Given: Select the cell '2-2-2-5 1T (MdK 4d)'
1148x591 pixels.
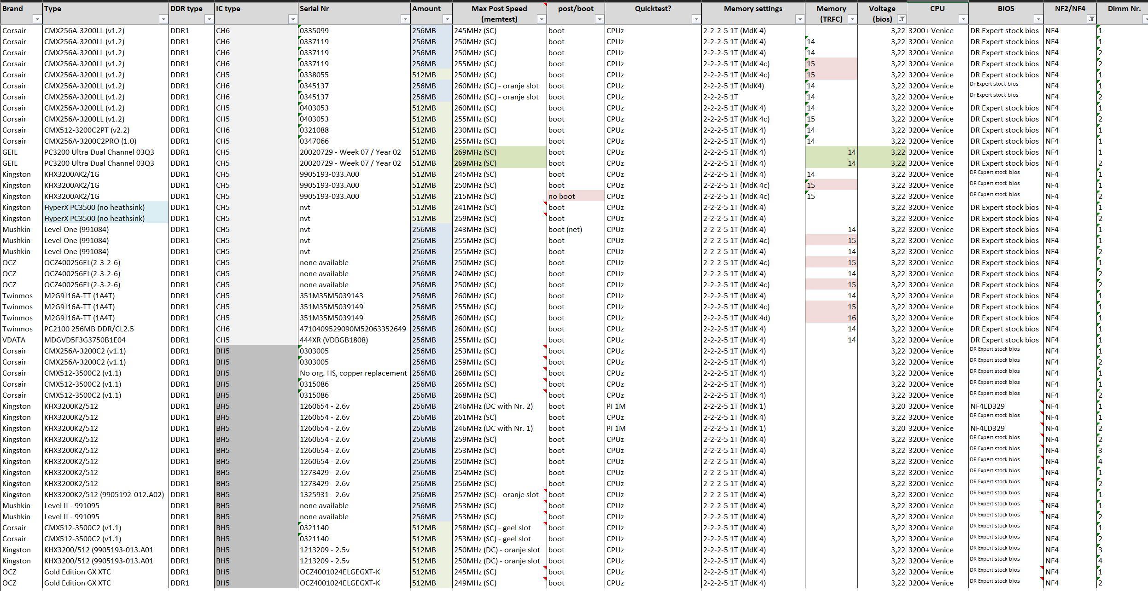Looking at the screenshot, I should (x=753, y=318).
